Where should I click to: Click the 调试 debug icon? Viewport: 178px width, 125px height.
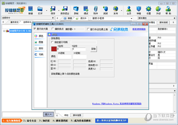(x=86, y=10)
